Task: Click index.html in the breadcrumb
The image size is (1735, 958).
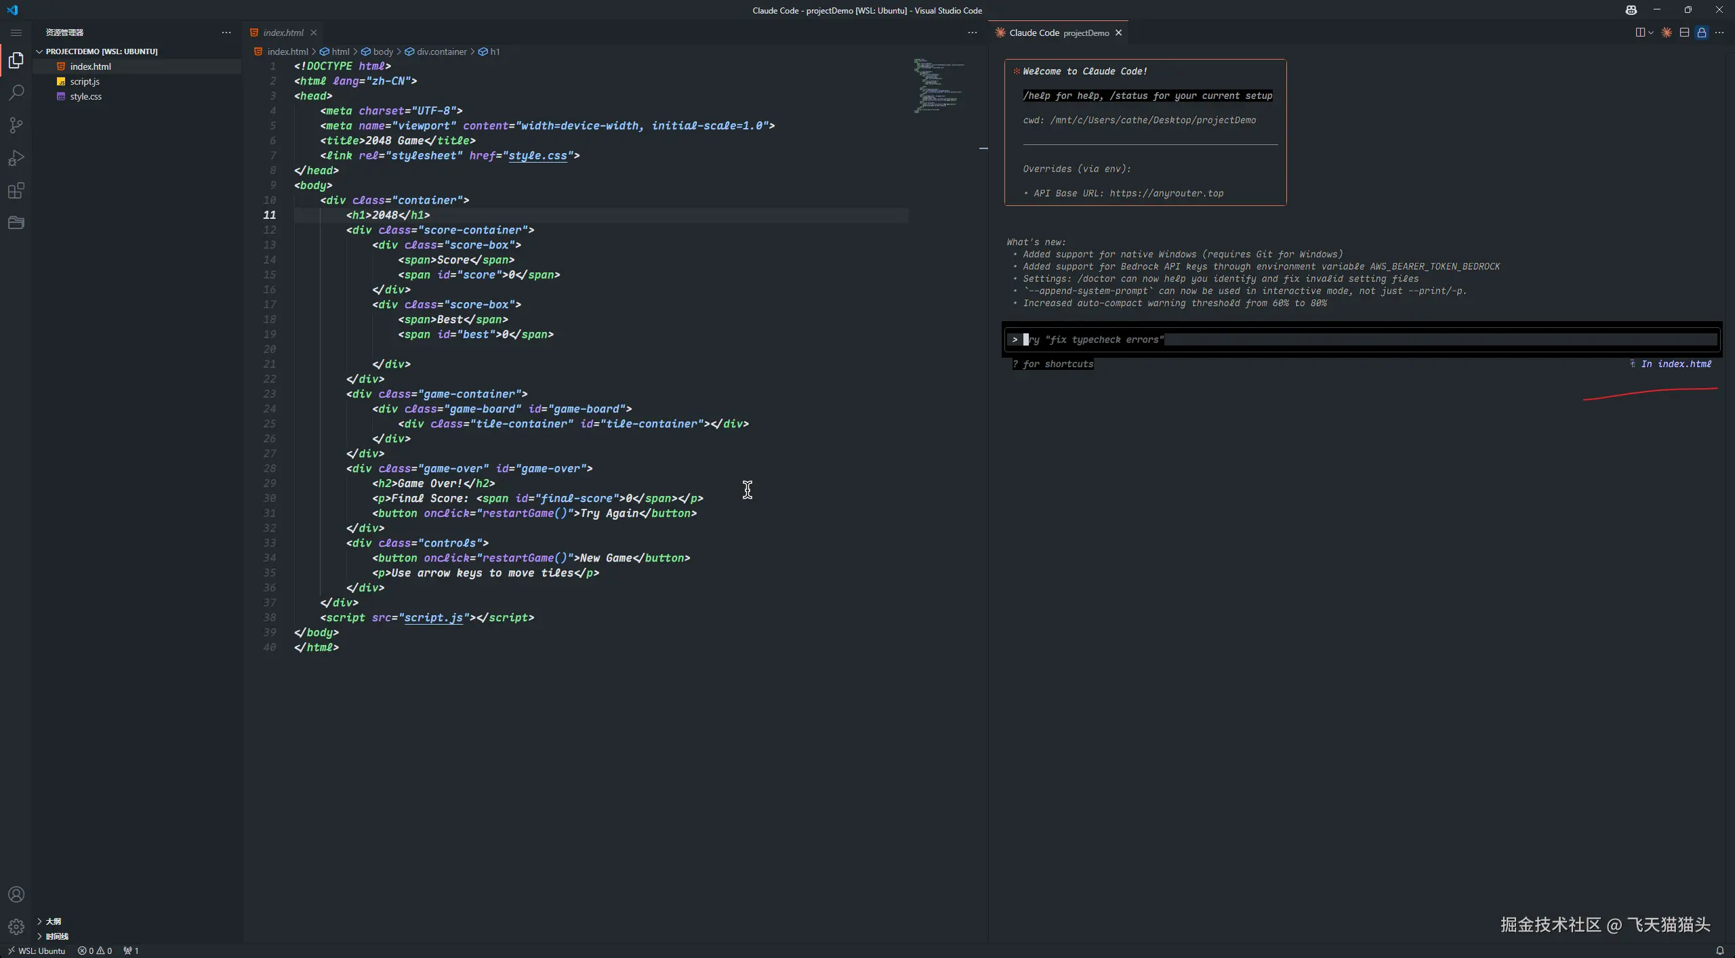Action: (287, 51)
